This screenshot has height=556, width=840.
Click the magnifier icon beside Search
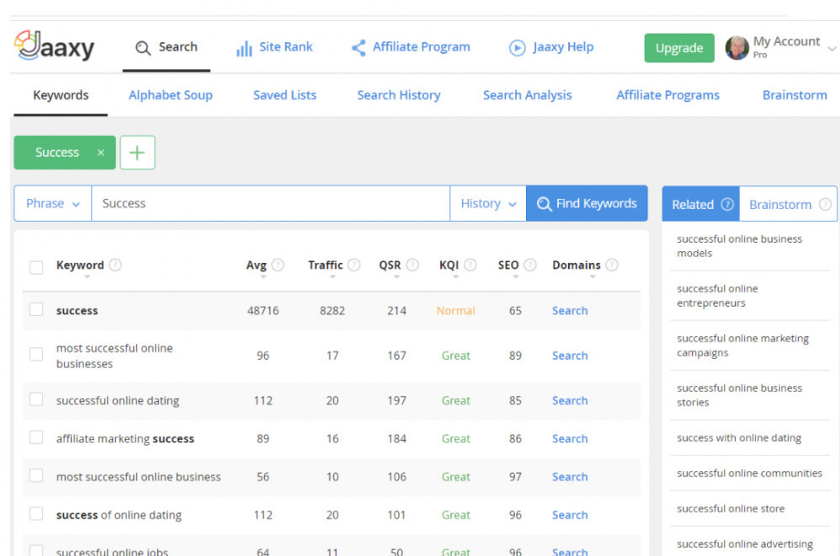pyautogui.click(x=142, y=48)
